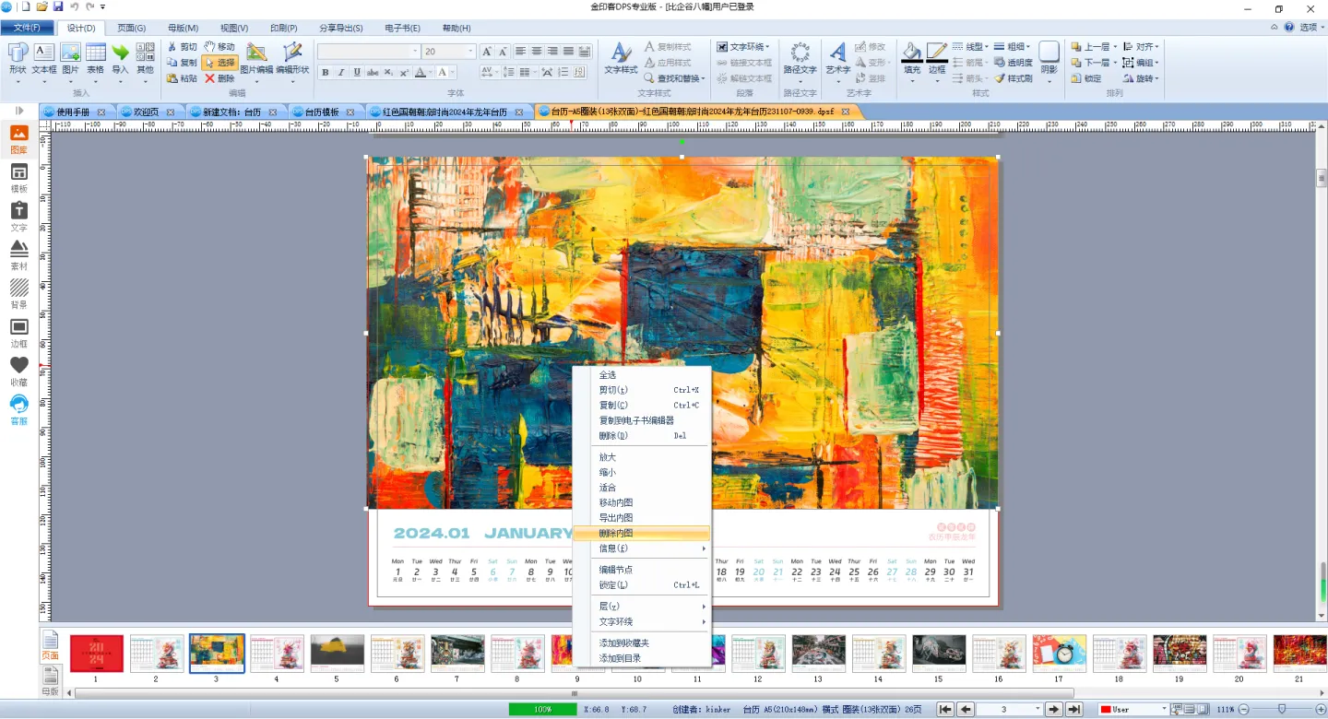The image size is (1328, 719).
Task: Toggle bold text formatting
Action: tap(325, 73)
